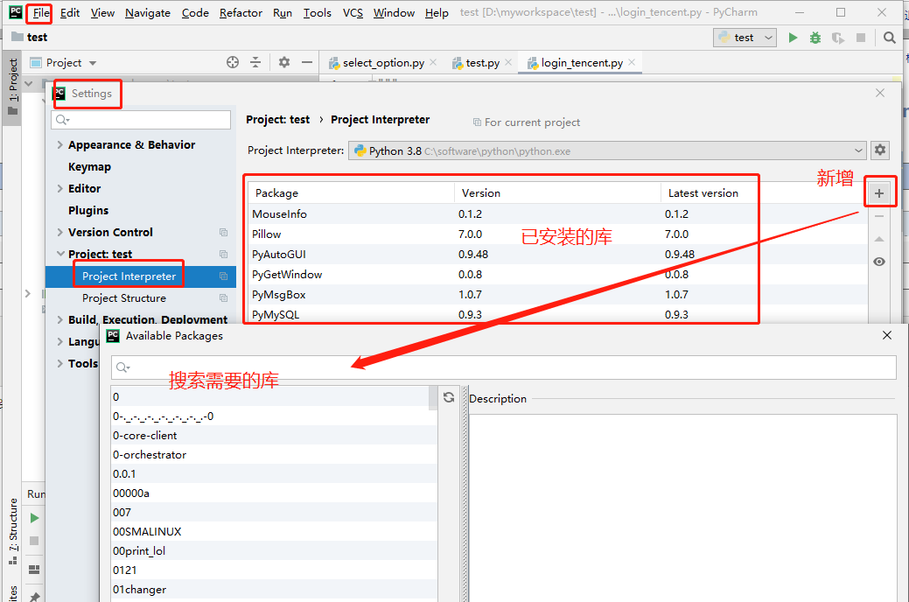This screenshot has height=602, width=909.
Task: Click the layout icon in Run panel
Action: coord(34,570)
